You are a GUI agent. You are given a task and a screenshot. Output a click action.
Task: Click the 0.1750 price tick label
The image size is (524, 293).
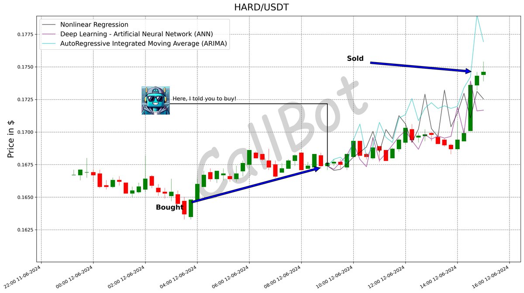(x=25, y=67)
